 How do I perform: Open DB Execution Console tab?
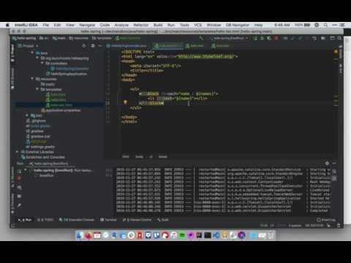[77, 220]
